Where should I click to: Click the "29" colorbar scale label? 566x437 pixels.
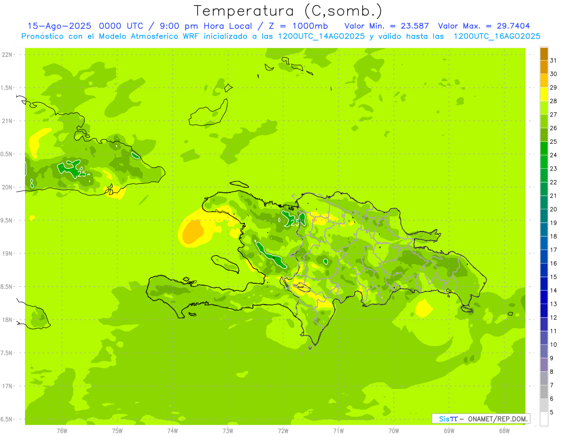(554, 87)
